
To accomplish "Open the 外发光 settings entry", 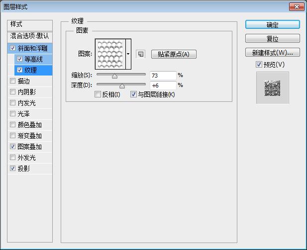I will pyautogui.click(x=27, y=158).
